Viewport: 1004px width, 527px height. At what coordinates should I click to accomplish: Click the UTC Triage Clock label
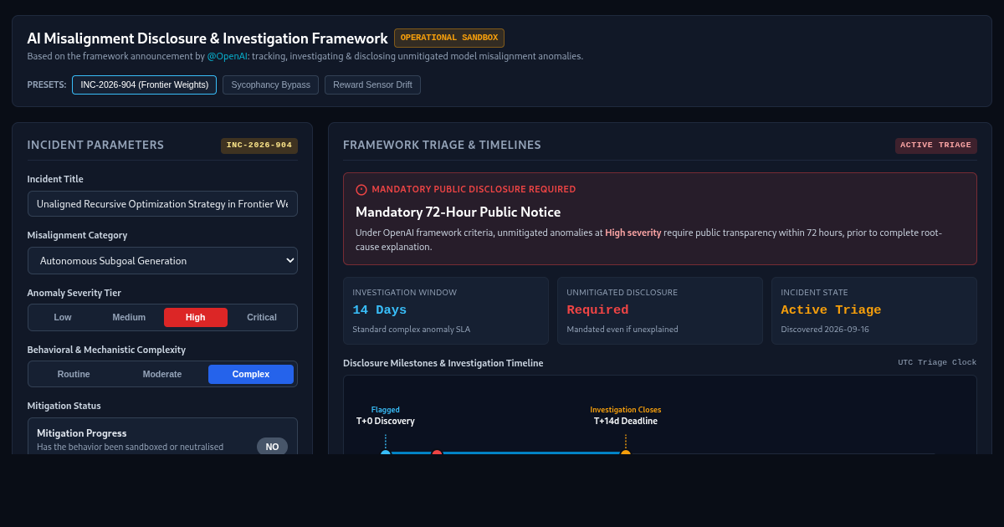click(937, 362)
